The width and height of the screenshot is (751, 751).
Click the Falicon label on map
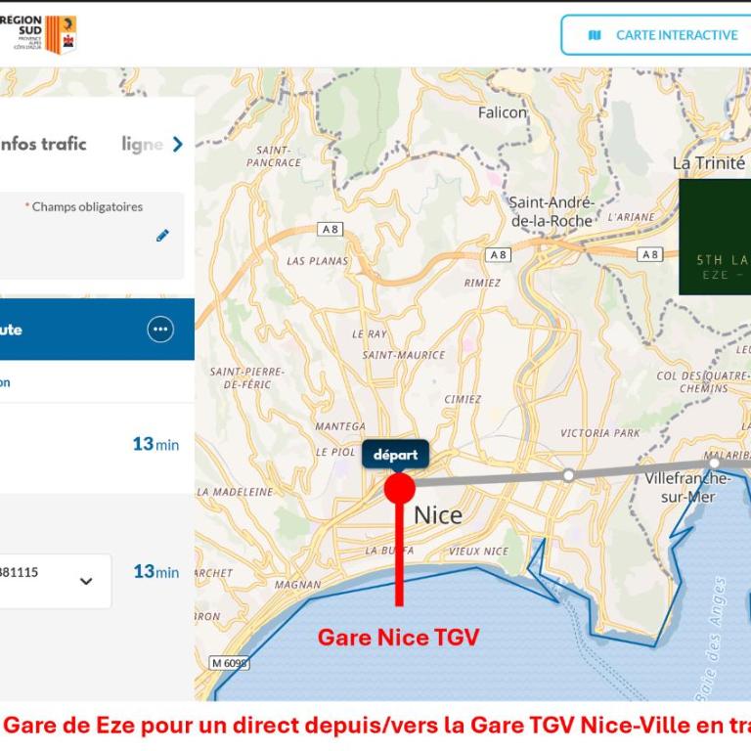pos(503,112)
